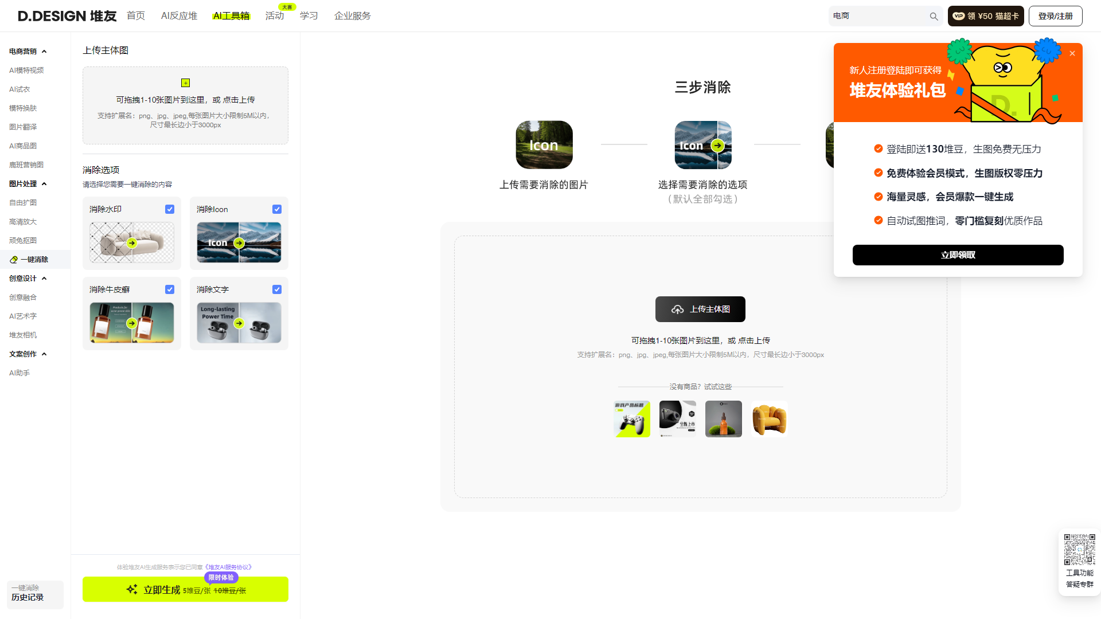1101x619 pixels.
Task: Click the plus icon in the upload drop area
Action: click(185, 82)
